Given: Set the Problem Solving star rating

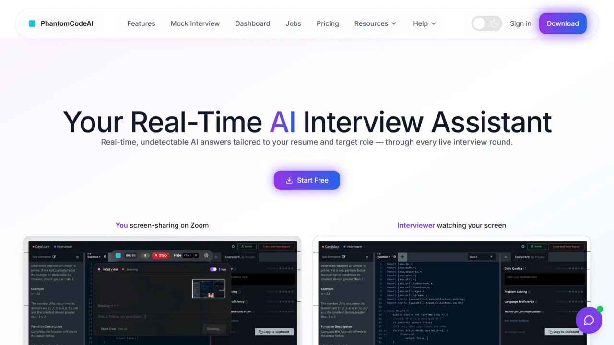Looking at the screenshot, I should [577, 292].
